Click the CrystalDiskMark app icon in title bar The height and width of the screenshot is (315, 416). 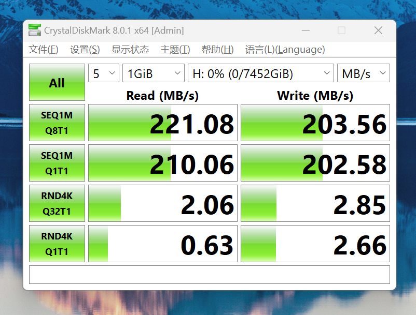(35, 30)
